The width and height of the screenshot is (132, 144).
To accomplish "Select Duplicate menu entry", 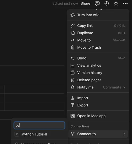I will 98,33.
